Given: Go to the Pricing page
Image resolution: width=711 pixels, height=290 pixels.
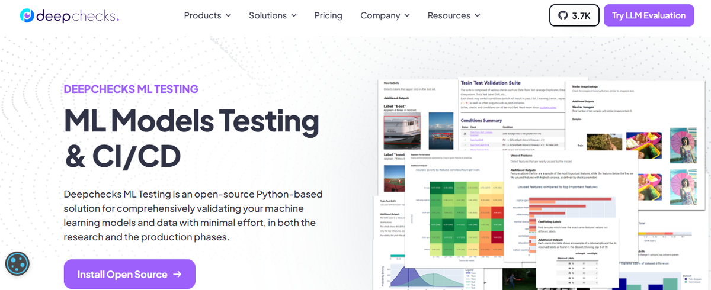Looking at the screenshot, I should pyautogui.click(x=328, y=15).
